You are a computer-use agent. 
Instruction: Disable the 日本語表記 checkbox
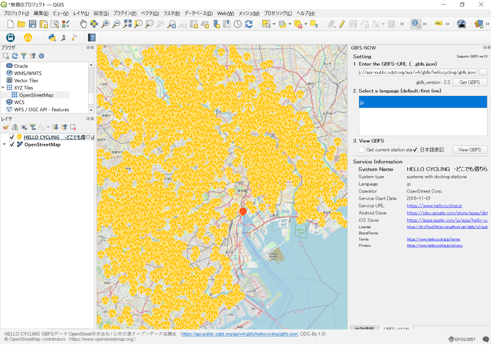click(415, 150)
